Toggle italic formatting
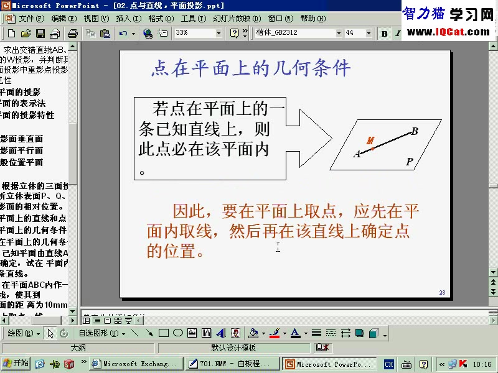This screenshot has width=498, height=373. coord(398,34)
